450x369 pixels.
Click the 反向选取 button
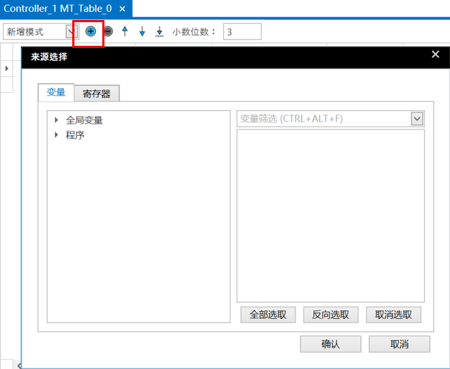click(x=331, y=315)
